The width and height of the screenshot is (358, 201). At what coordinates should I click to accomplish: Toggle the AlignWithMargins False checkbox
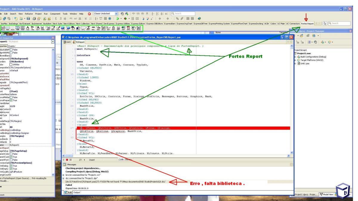(11, 52)
